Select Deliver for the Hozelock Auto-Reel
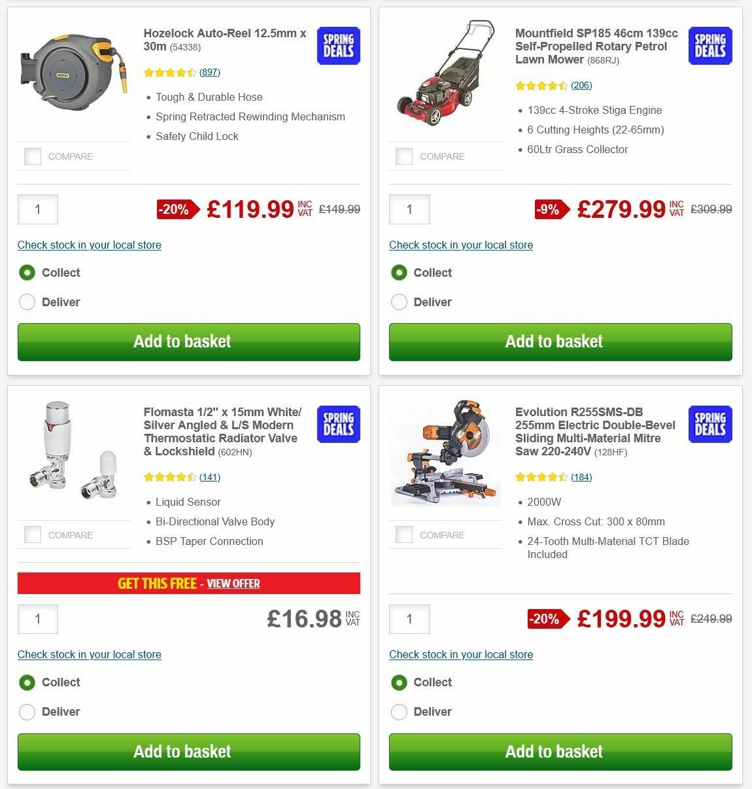This screenshot has width=752, height=789. [27, 302]
